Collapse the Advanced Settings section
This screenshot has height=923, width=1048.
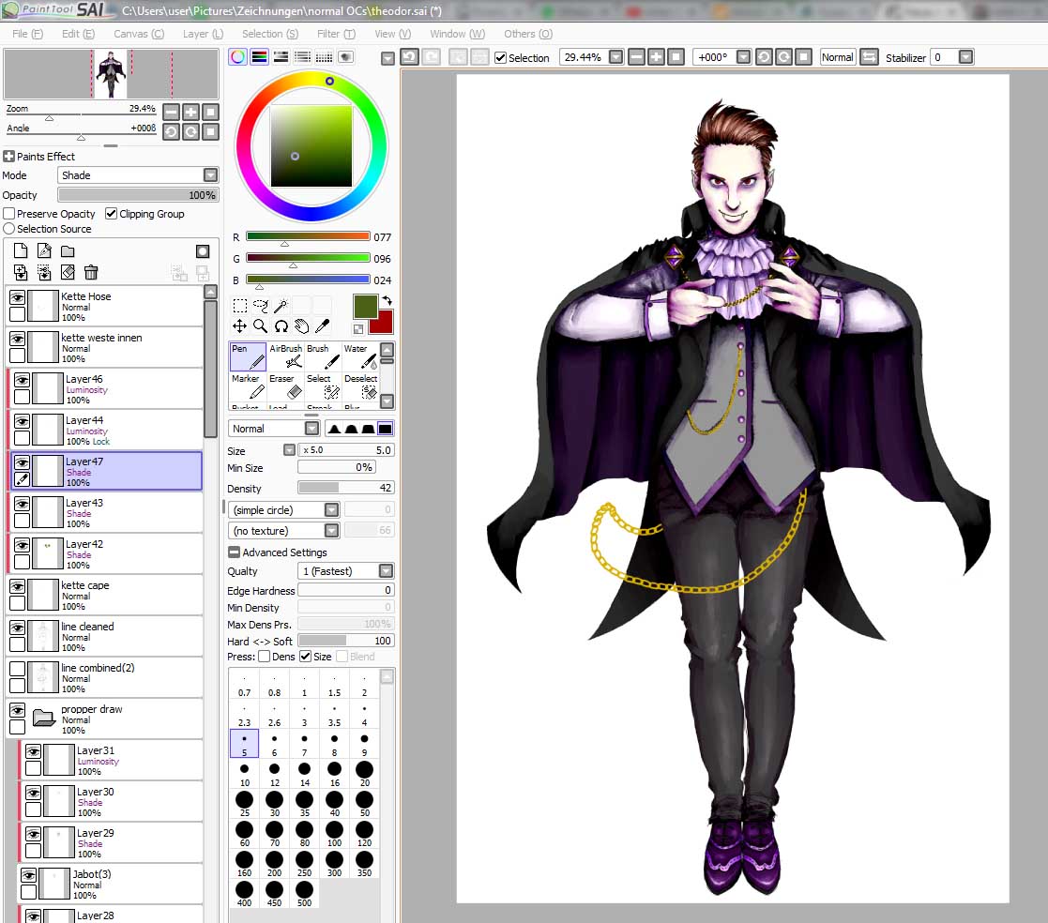click(x=234, y=552)
